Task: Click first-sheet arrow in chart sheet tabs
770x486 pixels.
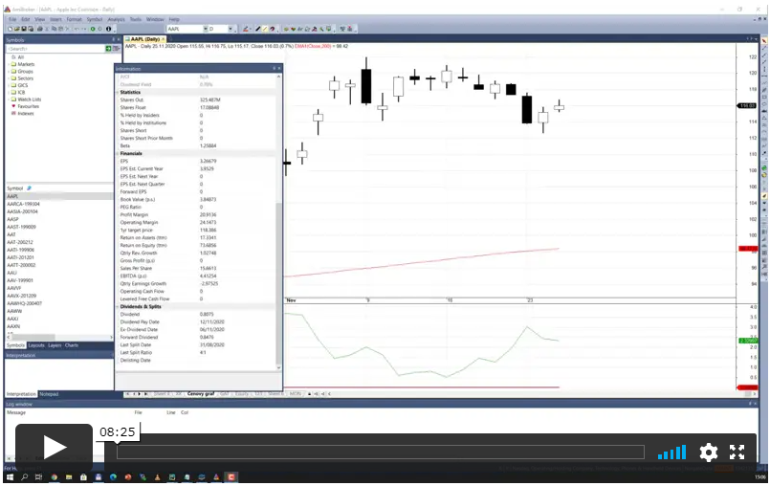Action: [x=128, y=394]
